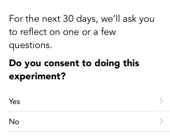
Task: Choose No to decline the experiment
Action: 85,122
